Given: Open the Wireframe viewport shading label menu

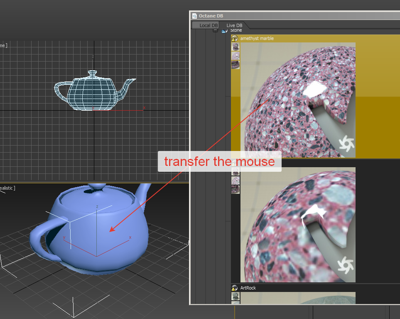Looking at the screenshot, I should pyautogui.click(x=4, y=45).
